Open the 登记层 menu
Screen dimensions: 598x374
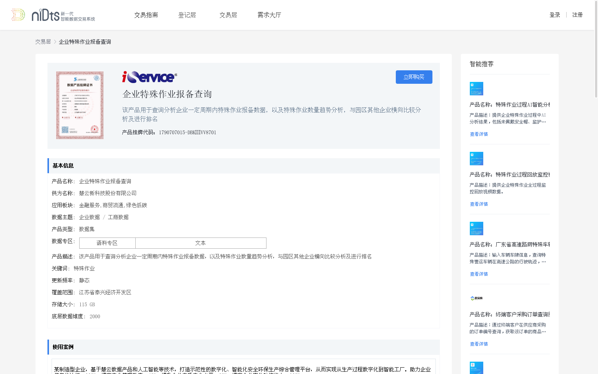pyautogui.click(x=187, y=15)
